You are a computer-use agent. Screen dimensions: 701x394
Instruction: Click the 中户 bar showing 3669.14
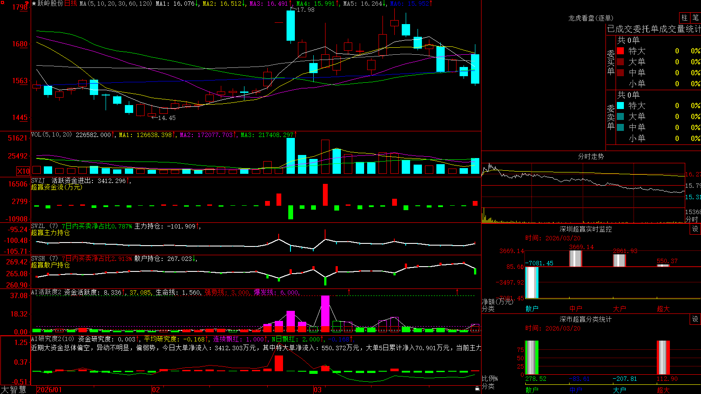tap(576, 259)
